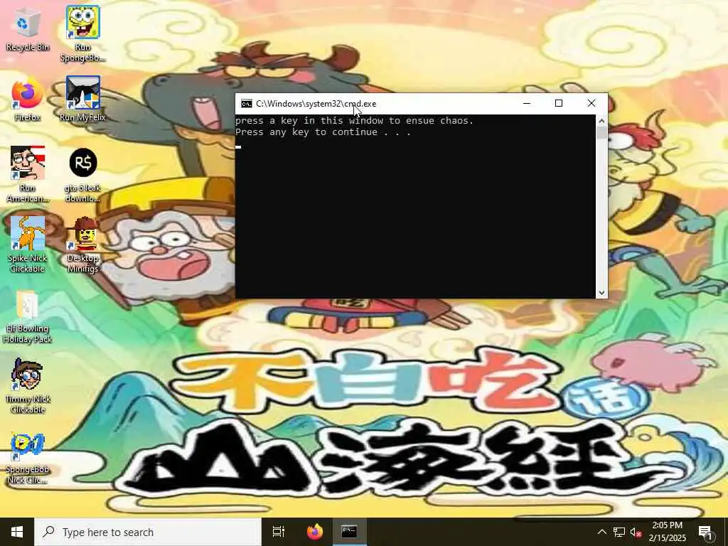
Task: Open the Action Center notifications icon
Action: click(x=705, y=532)
